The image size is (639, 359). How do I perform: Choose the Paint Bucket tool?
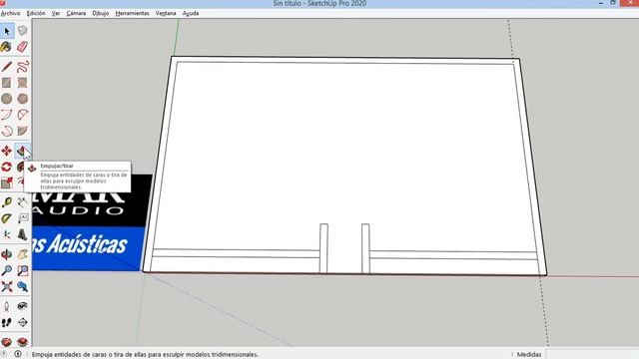click(7, 47)
